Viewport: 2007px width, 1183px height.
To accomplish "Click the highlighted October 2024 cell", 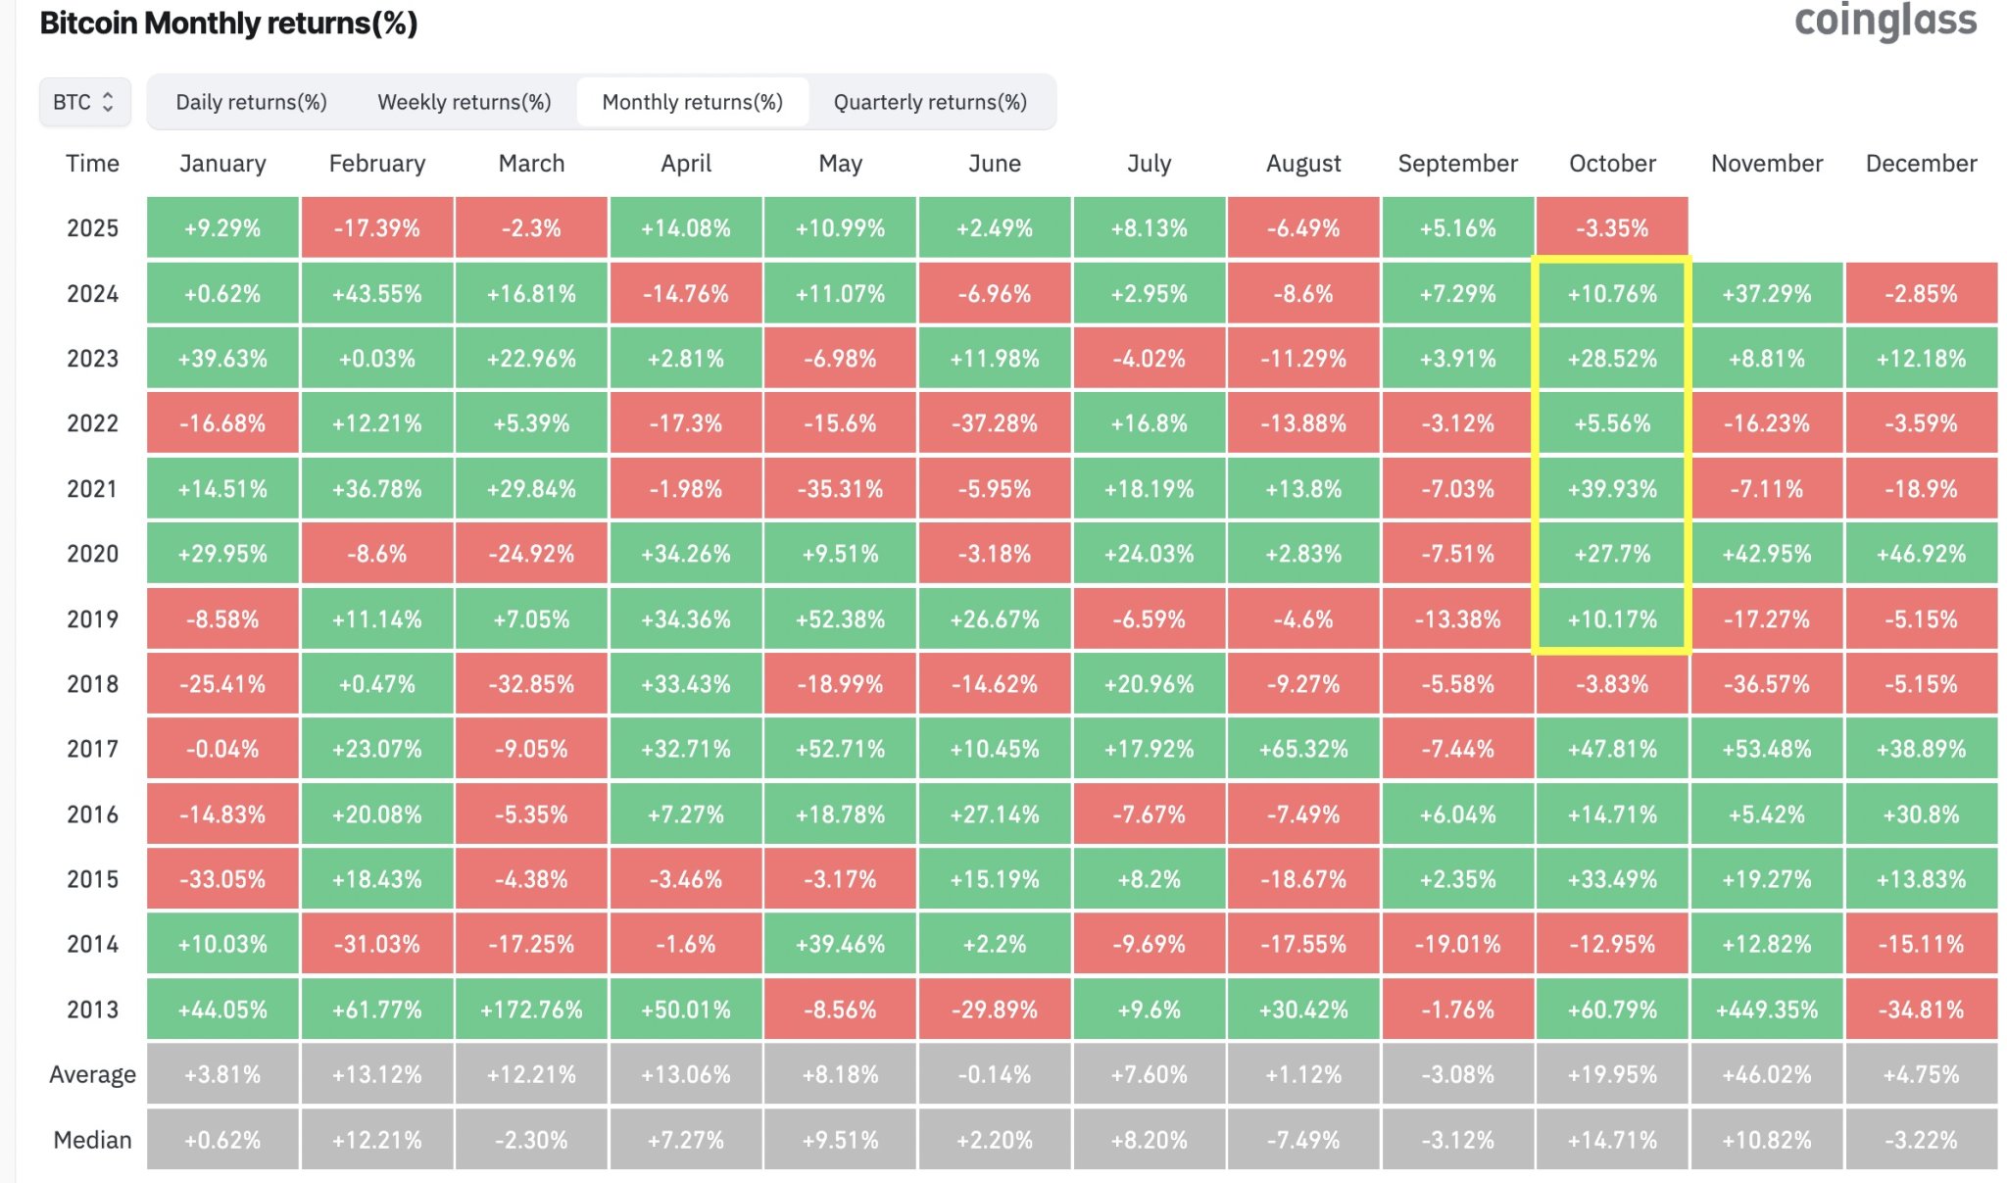I will (1611, 292).
